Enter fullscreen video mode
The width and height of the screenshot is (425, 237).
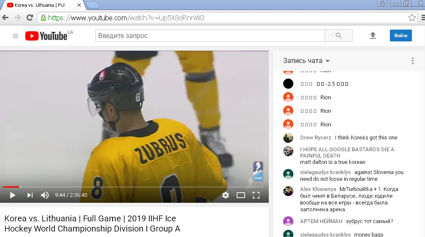click(x=256, y=195)
